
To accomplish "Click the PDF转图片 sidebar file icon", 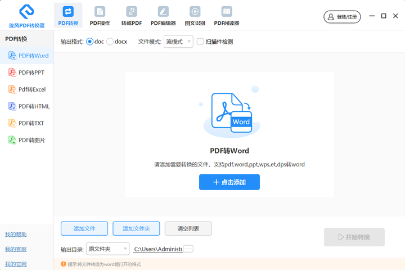I will point(12,140).
